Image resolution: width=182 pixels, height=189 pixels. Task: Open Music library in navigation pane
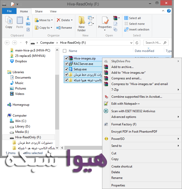[x=17, y=83]
